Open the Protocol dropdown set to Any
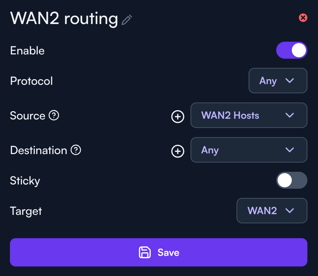The width and height of the screenshot is (318, 276). (x=278, y=81)
